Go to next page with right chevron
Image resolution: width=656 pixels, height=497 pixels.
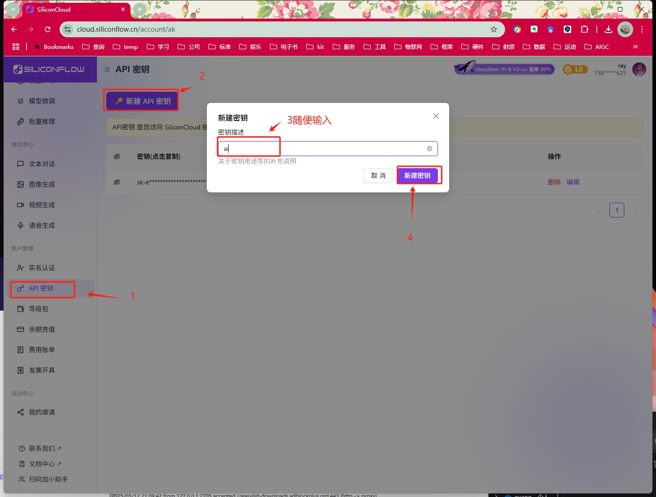coord(635,211)
